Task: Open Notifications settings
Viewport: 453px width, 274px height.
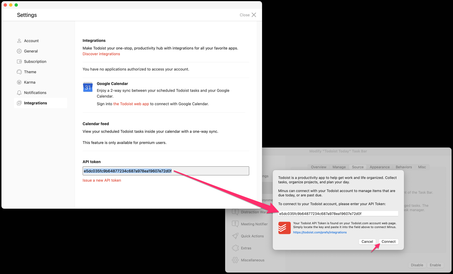Action: click(40, 93)
